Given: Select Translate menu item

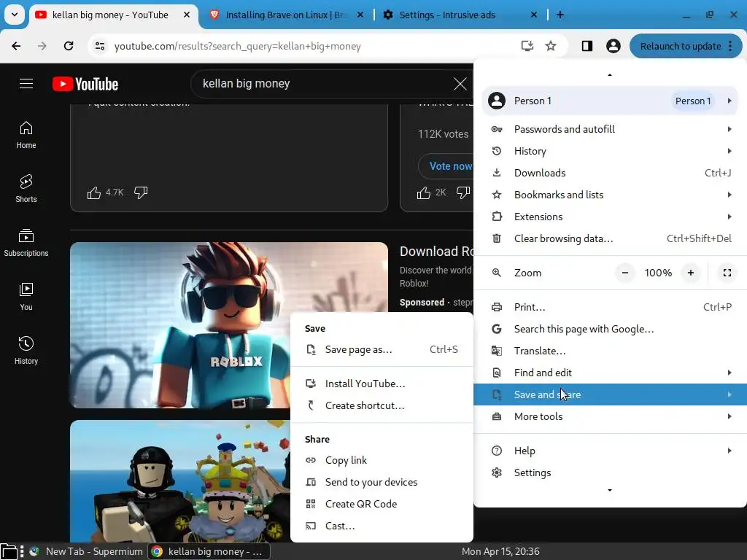Looking at the screenshot, I should (x=610, y=351).
